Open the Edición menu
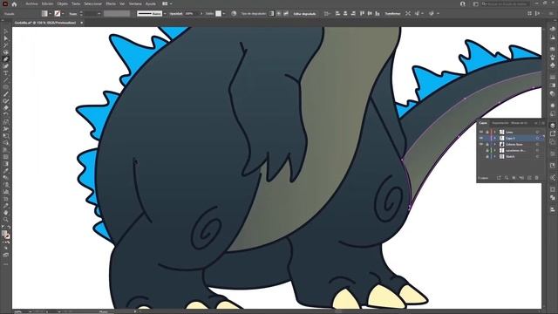 [48, 3]
